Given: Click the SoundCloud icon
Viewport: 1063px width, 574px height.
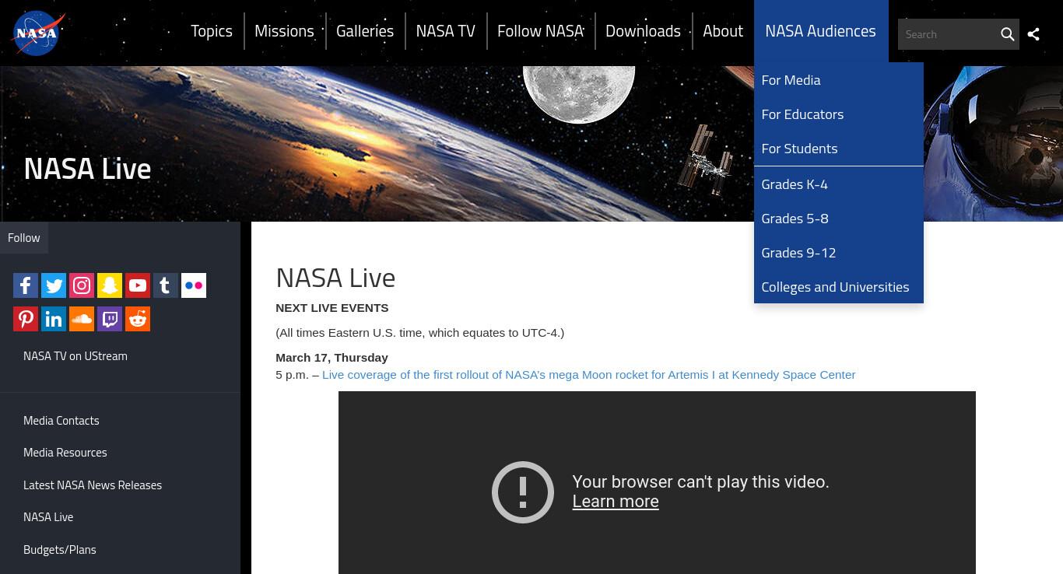Looking at the screenshot, I should point(82,319).
